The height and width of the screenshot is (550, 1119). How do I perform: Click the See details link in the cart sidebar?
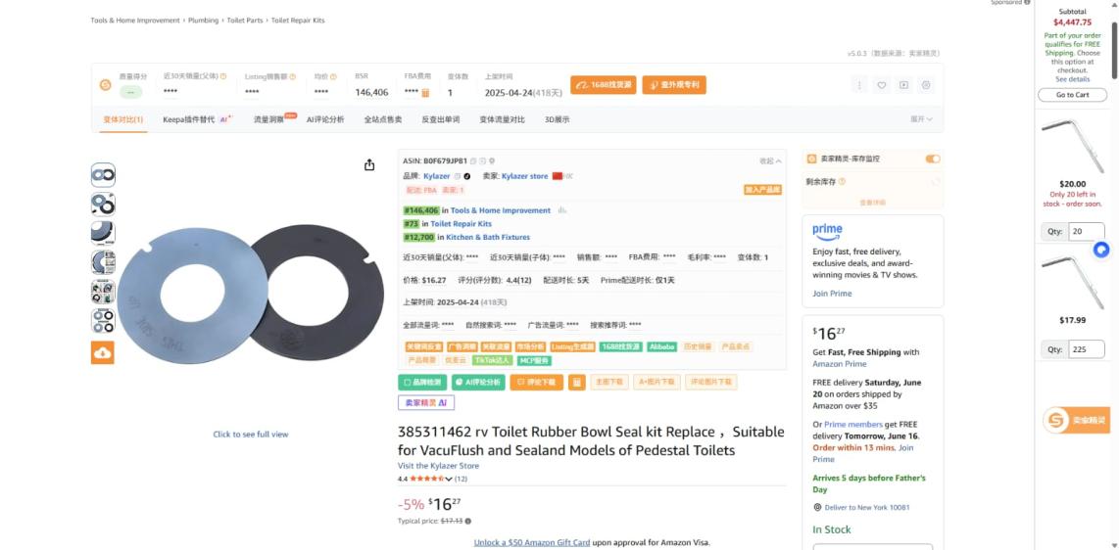1073,79
